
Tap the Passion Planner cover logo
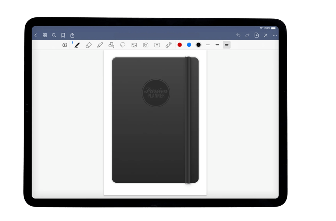[156, 93]
